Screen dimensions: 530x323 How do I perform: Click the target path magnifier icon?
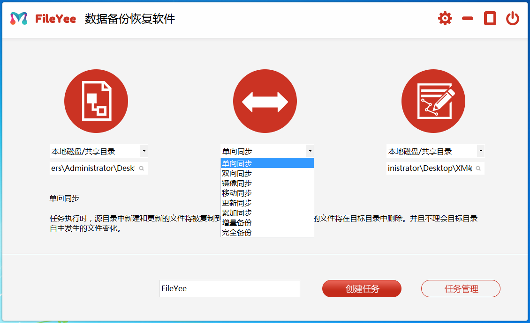click(478, 168)
